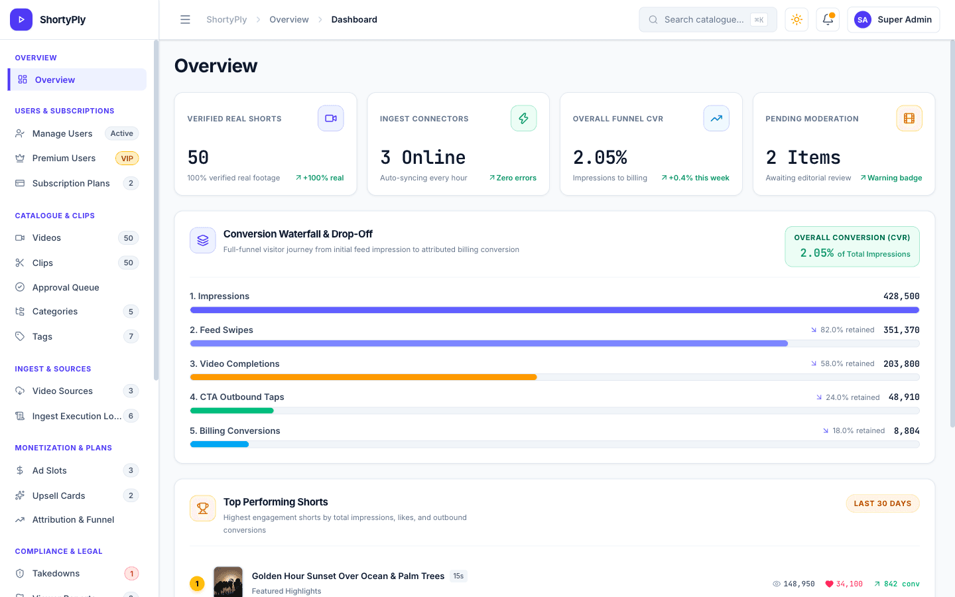Open the Approval Queue
This screenshot has width=955, height=597.
(77, 287)
